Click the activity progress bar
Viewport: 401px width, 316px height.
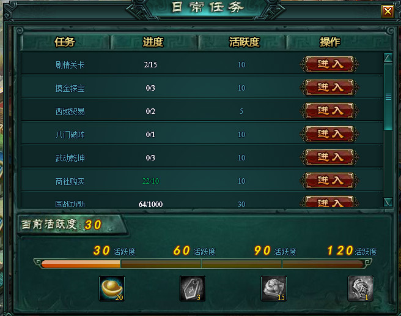coord(202,264)
